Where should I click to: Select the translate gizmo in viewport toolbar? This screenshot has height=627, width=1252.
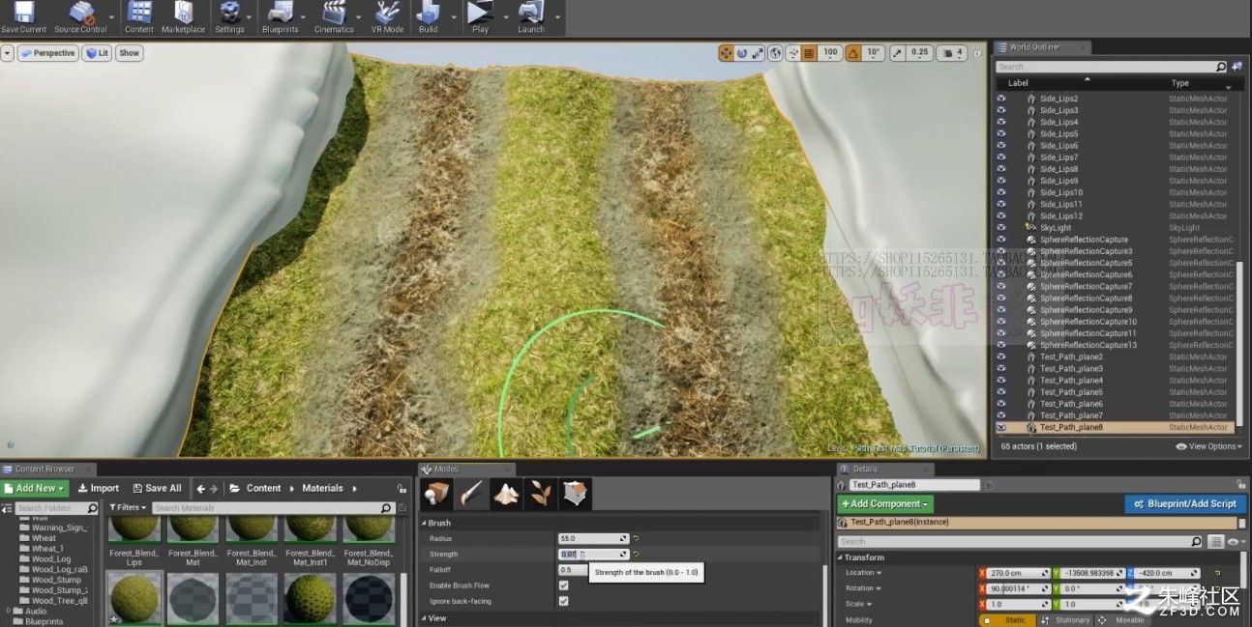(x=726, y=53)
